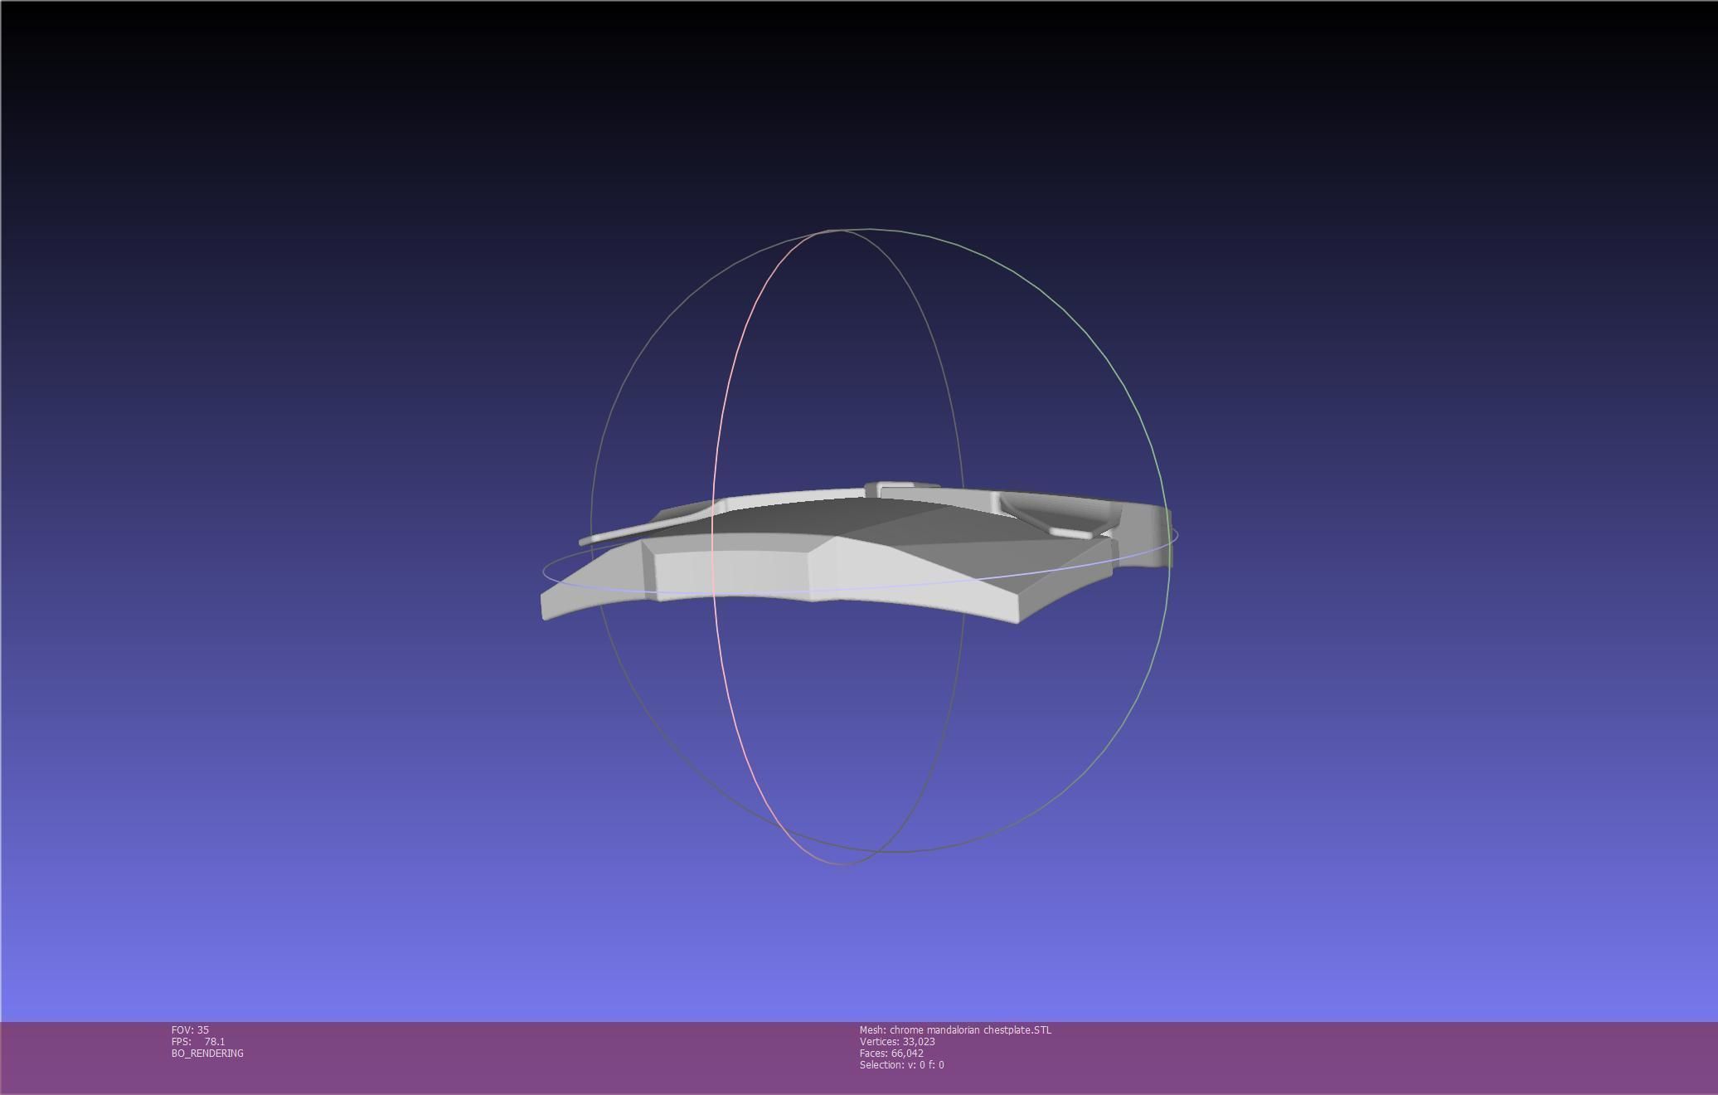Click the BO_RENDERING status text
1718x1095 pixels.
(x=207, y=1054)
